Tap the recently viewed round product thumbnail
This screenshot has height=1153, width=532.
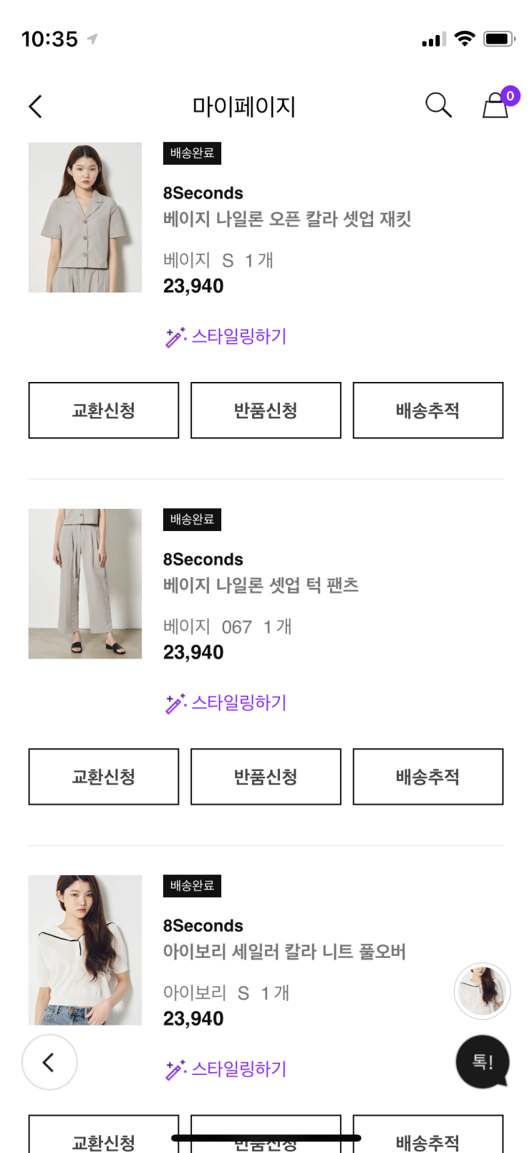tap(482, 991)
